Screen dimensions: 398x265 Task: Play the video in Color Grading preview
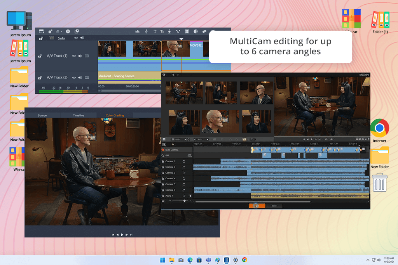(122, 235)
